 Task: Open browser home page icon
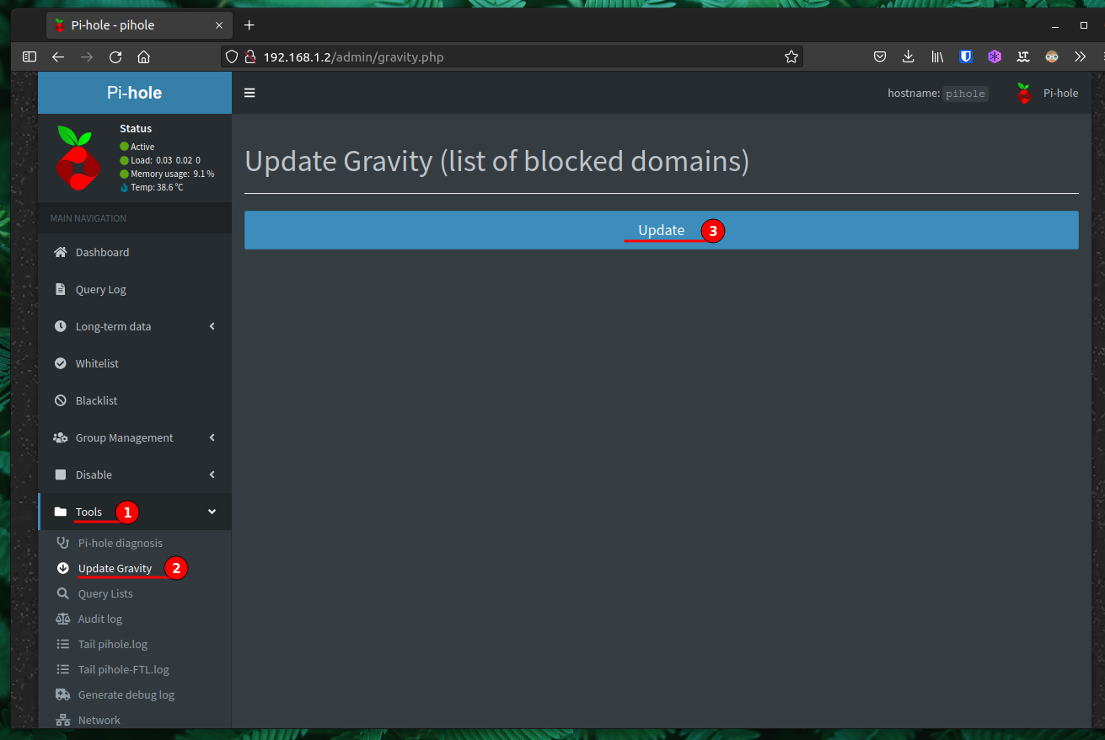pyautogui.click(x=144, y=56)
